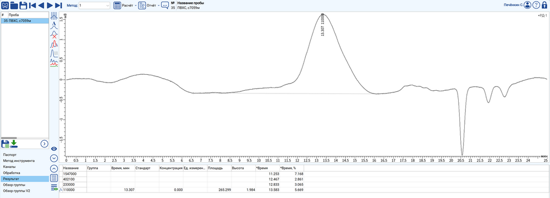This screenshot has width=550, height=198.
Task: Select sample row 35 ПВХС, с7059м
Action: tap(25, 21)
